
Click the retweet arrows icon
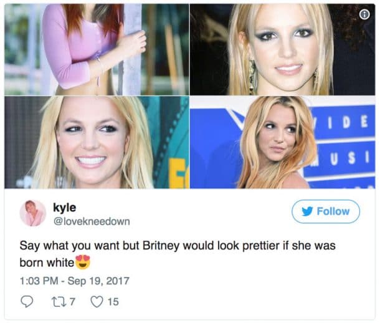click(x=59, y=302)
